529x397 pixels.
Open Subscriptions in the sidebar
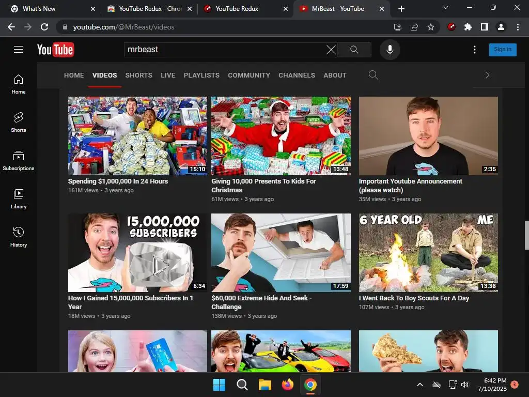19,161
